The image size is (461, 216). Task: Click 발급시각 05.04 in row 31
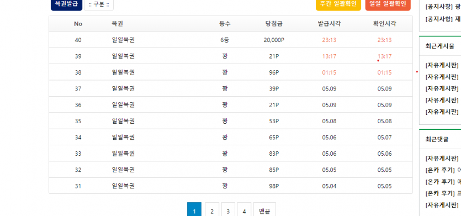point(329,186)
